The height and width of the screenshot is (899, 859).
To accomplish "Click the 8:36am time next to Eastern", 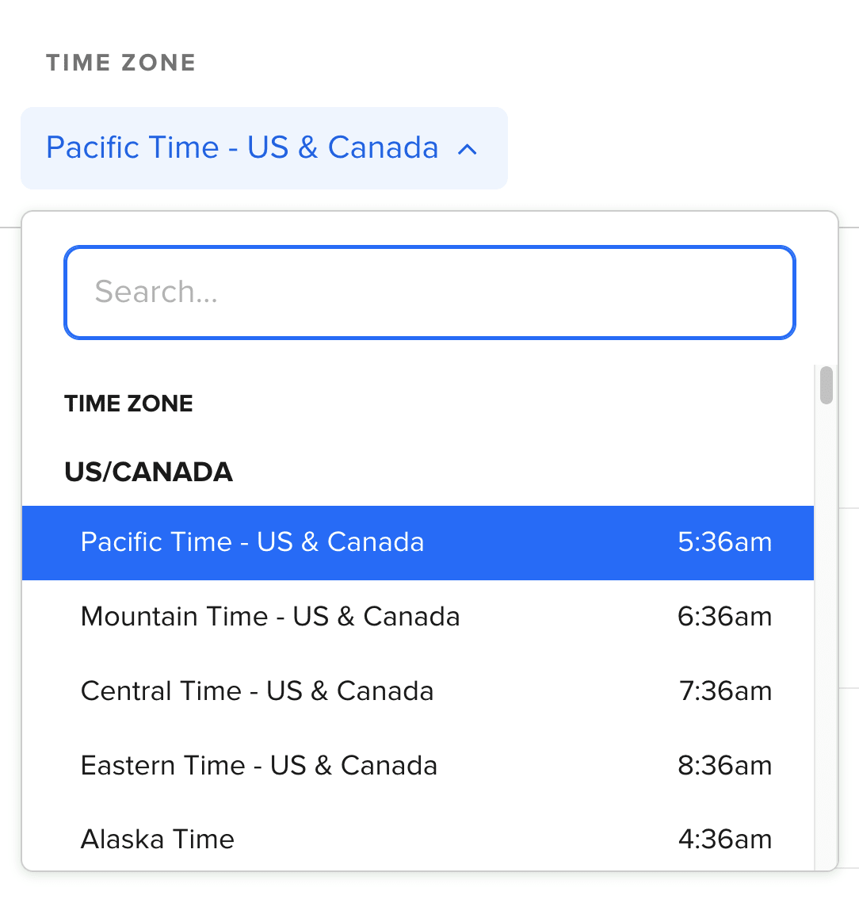I will (723, 765).
